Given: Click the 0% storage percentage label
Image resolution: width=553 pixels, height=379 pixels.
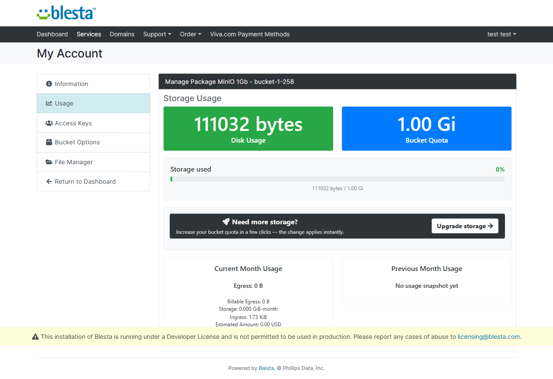Looking at the screenshot, I should pos(500,169).
